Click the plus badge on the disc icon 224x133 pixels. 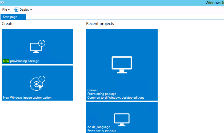pos(42,79)
